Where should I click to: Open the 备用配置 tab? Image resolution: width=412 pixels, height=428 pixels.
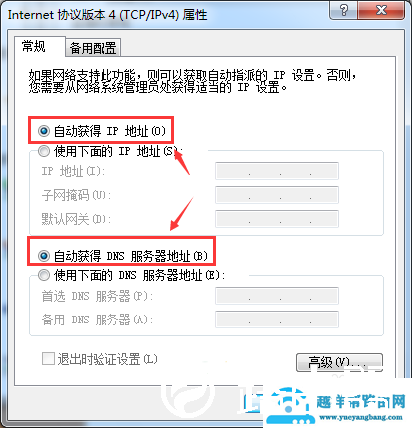pos(93,48)
